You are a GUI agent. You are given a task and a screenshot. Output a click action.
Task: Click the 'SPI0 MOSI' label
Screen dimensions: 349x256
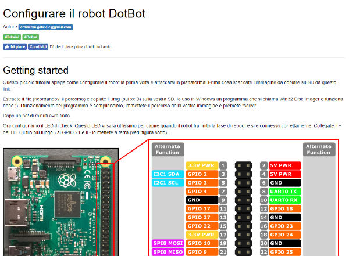point(168,243)
